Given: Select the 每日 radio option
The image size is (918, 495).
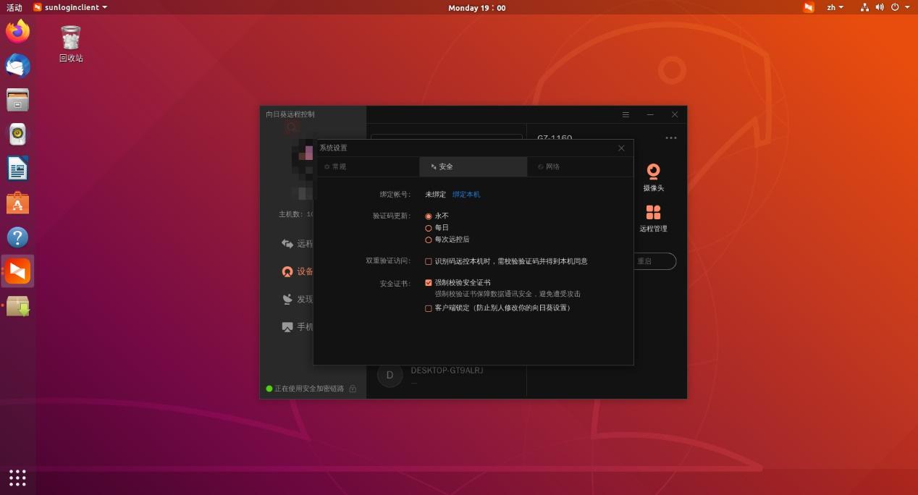Looking at the screenshot, I should [429, 228].
